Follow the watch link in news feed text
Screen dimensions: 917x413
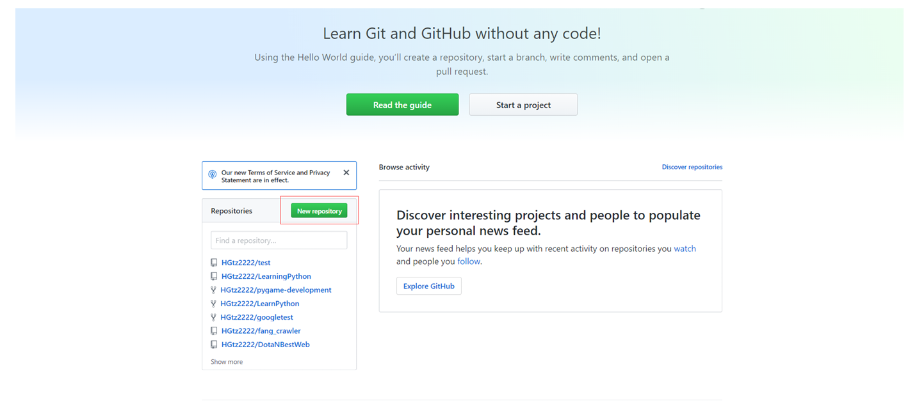(685, 249)
